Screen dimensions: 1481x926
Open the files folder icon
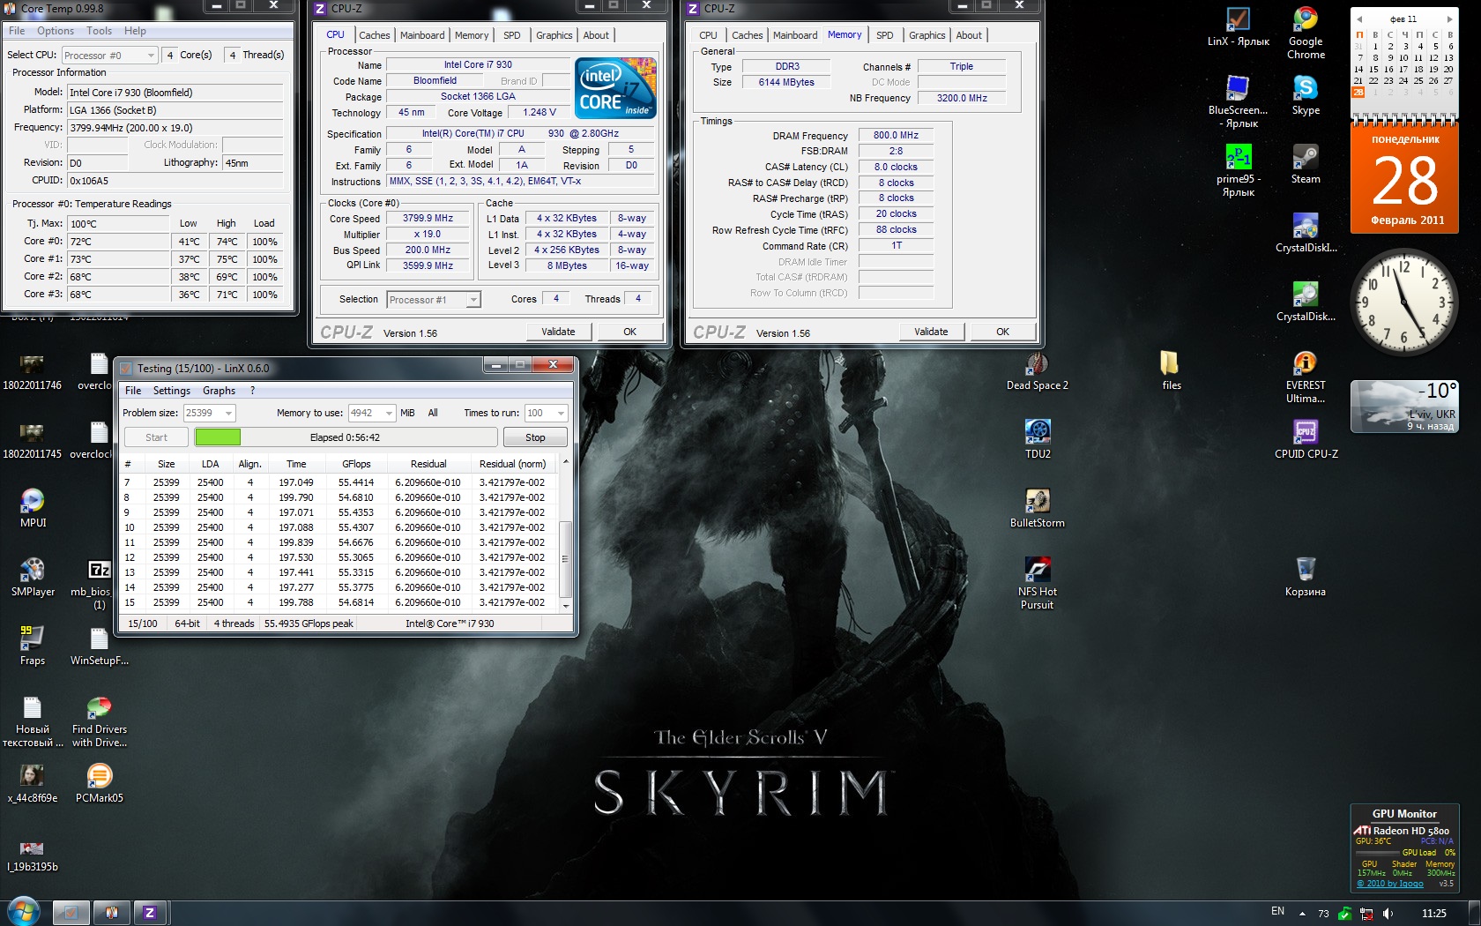[x=1171, y=370]
